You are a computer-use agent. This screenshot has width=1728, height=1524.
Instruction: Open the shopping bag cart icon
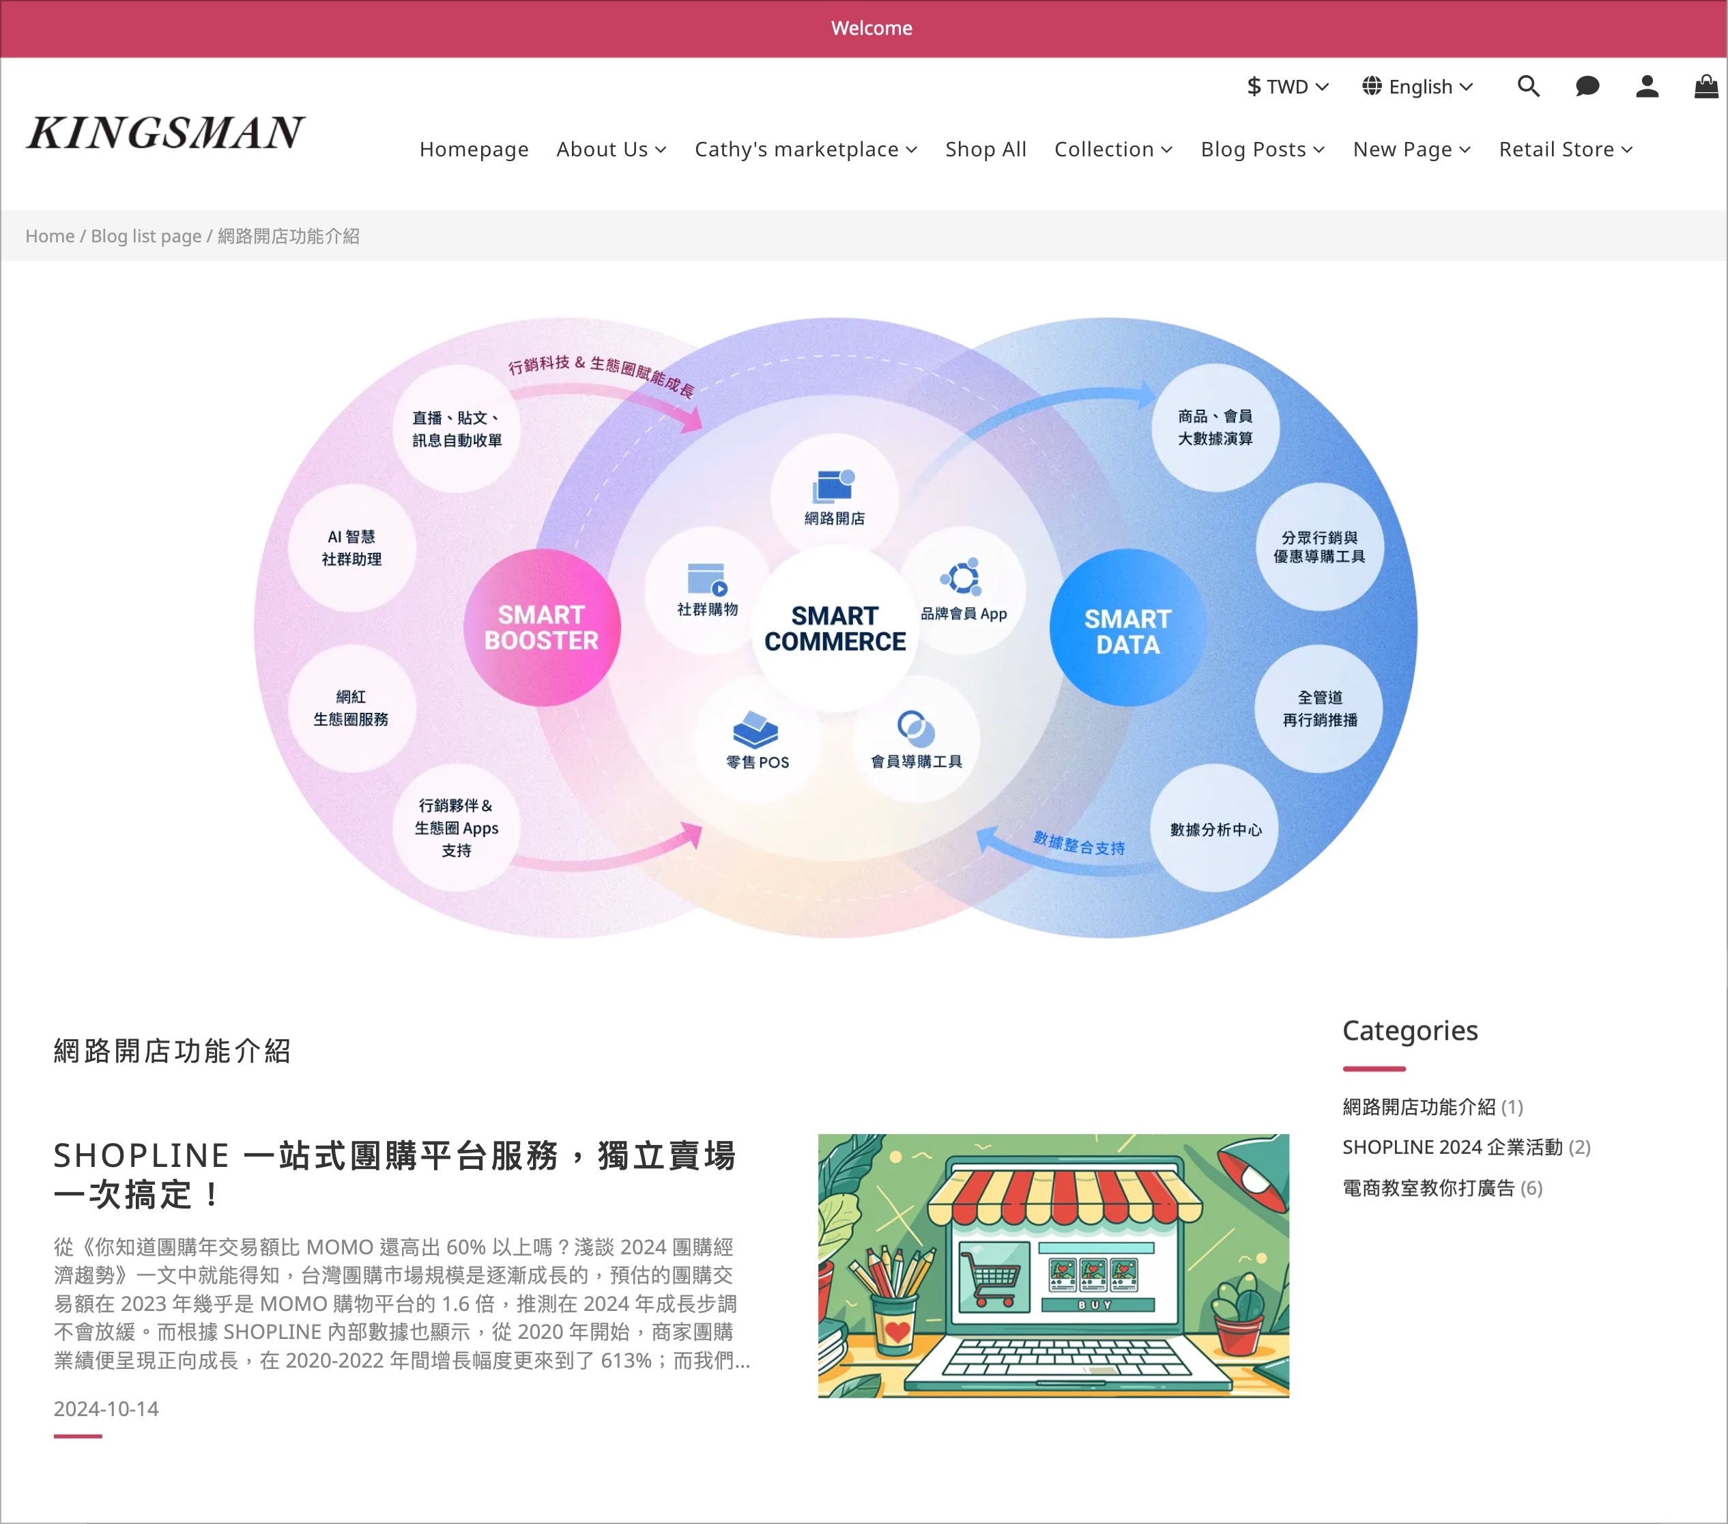point(1706,86)
